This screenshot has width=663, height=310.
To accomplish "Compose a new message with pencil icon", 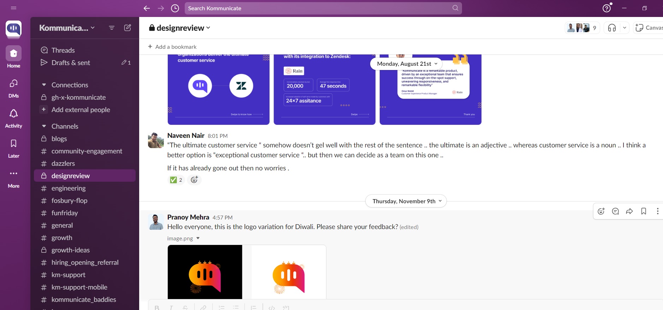I will point(128,28).
